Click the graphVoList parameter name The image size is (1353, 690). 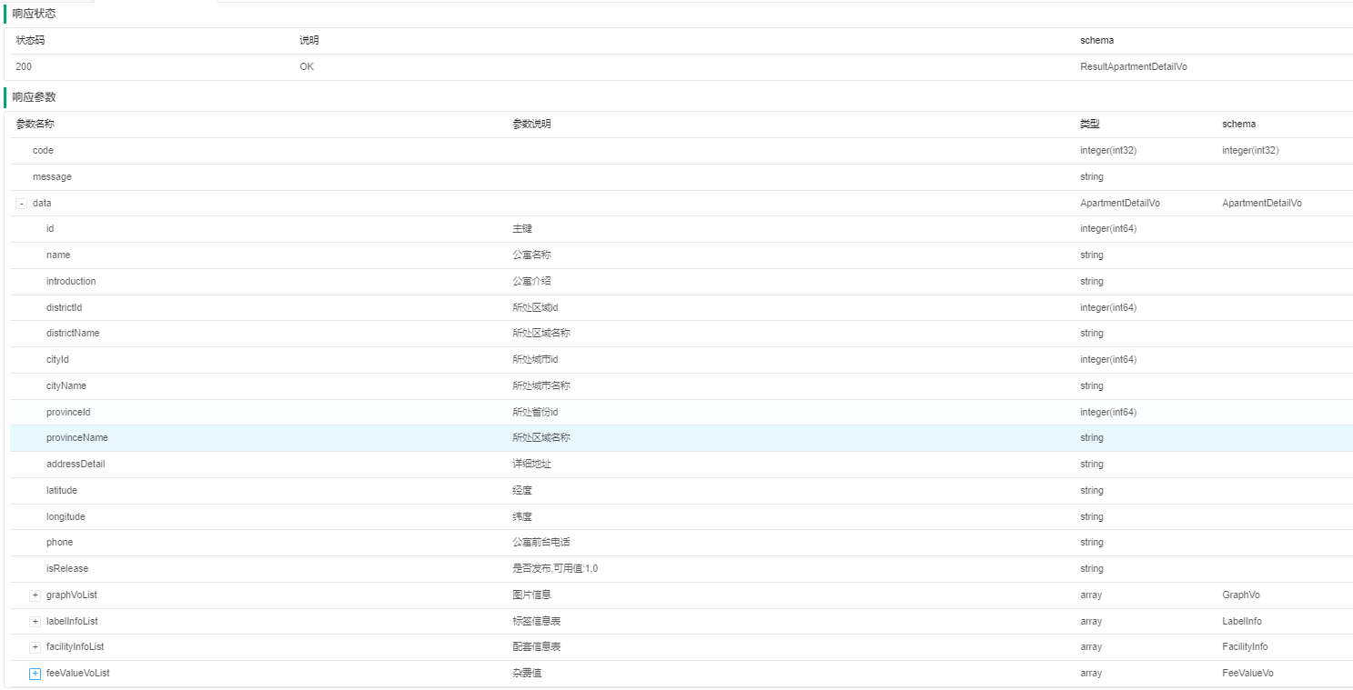72,595
